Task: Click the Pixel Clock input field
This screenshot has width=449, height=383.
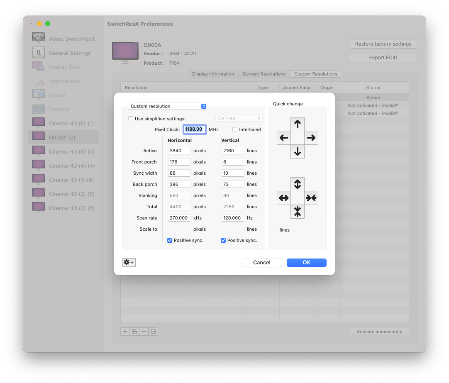Action: tap(195, 129)
